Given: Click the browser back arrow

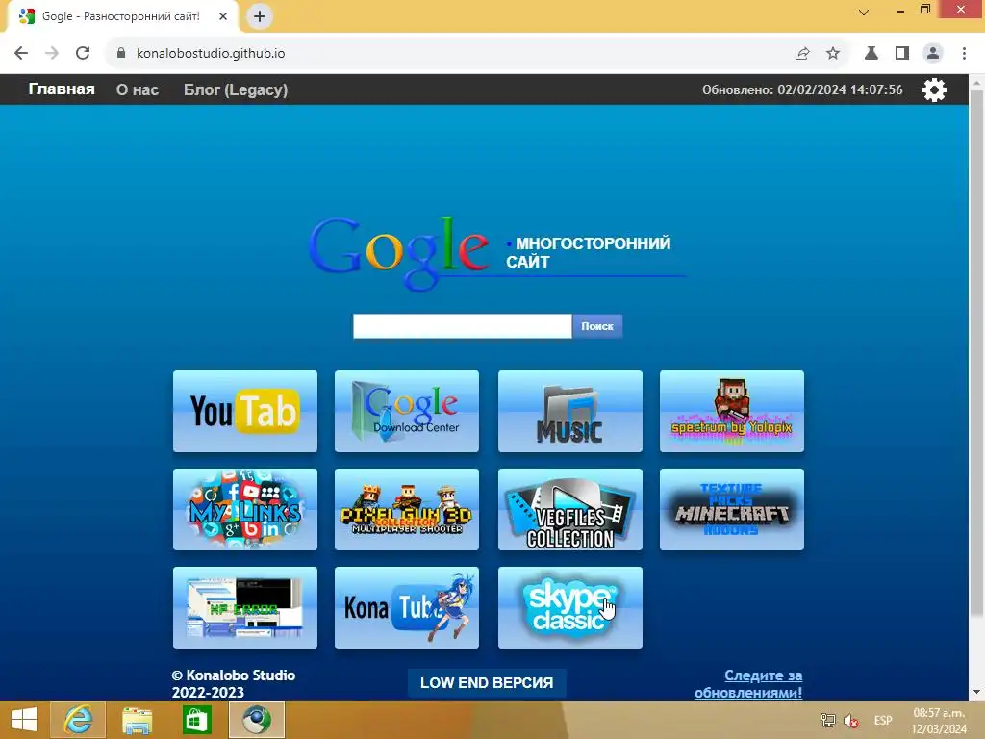Looking at the screenshot, I should coord(21,54).
